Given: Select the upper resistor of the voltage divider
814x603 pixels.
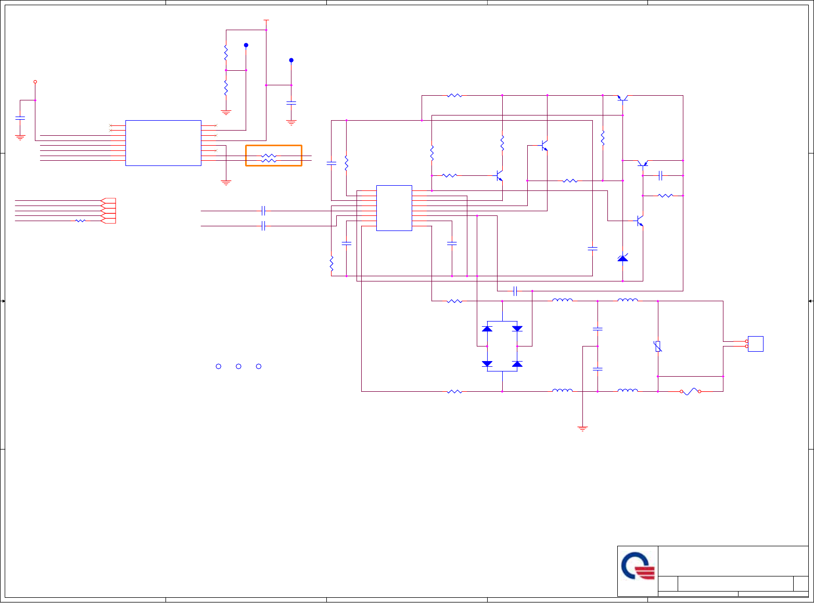Looking at the screenshot, I should [x=226, y=53].
